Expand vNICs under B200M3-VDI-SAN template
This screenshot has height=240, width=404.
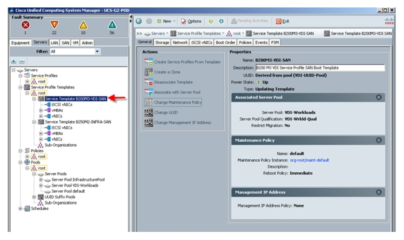coord(40,116)
